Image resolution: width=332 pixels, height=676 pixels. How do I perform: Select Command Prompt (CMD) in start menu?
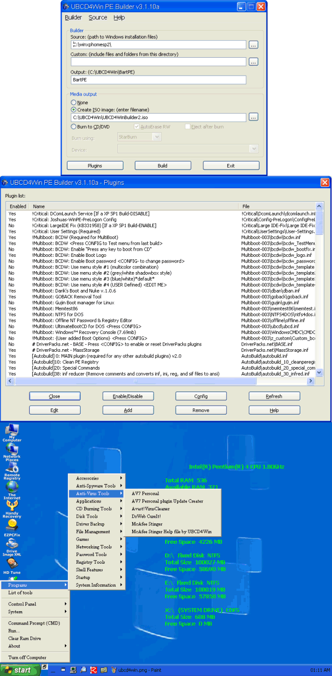click(35, 623)
